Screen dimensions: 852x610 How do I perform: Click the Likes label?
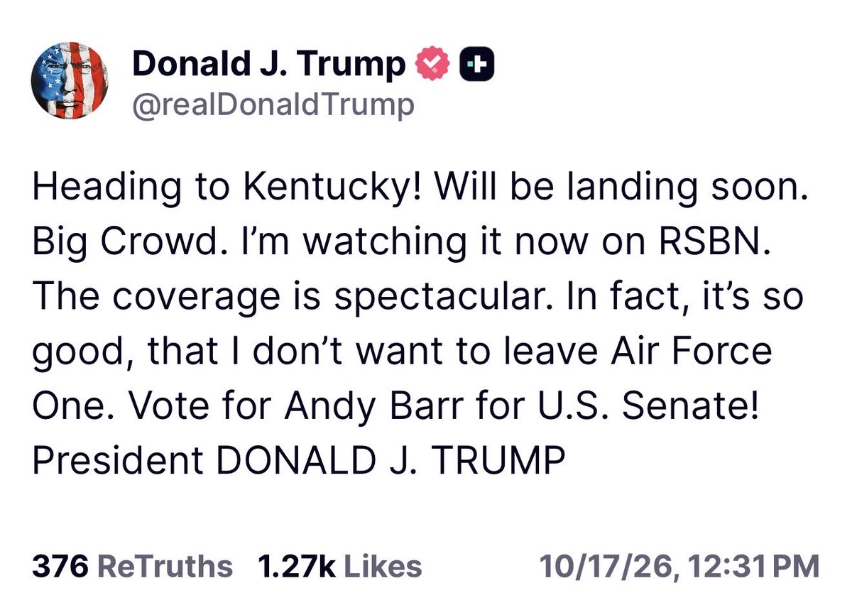click(x=382, y=566)
